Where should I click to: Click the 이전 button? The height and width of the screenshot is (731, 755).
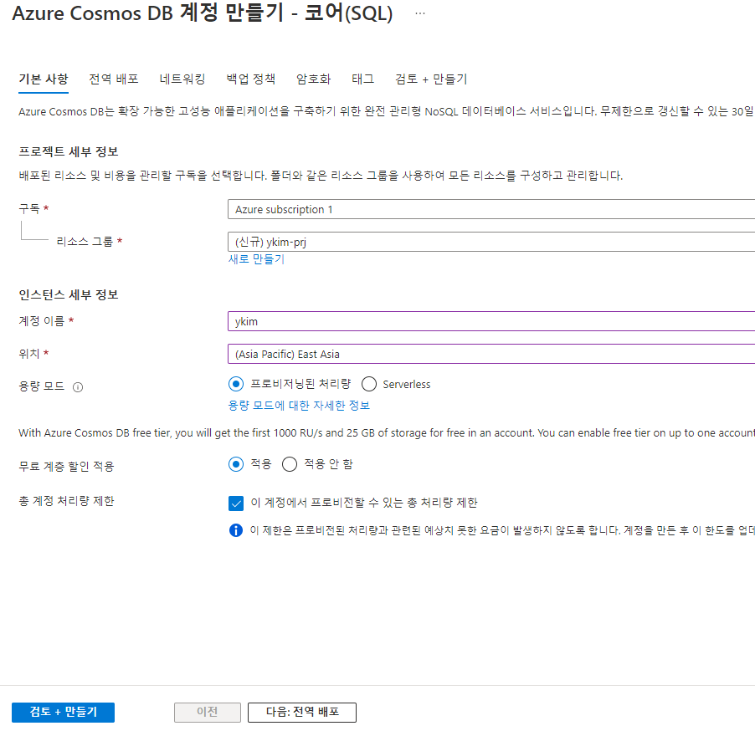pyautogui.click(x=208, y=713)
